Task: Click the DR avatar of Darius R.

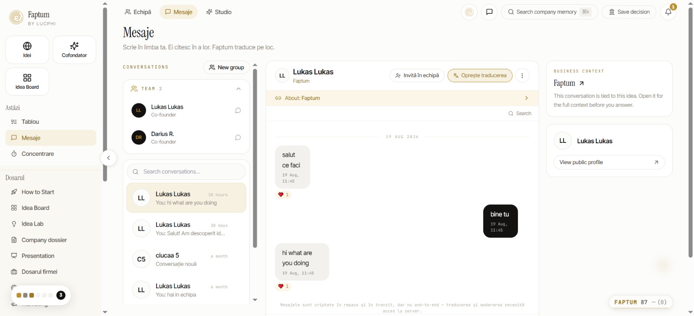Action: [139, 138]
